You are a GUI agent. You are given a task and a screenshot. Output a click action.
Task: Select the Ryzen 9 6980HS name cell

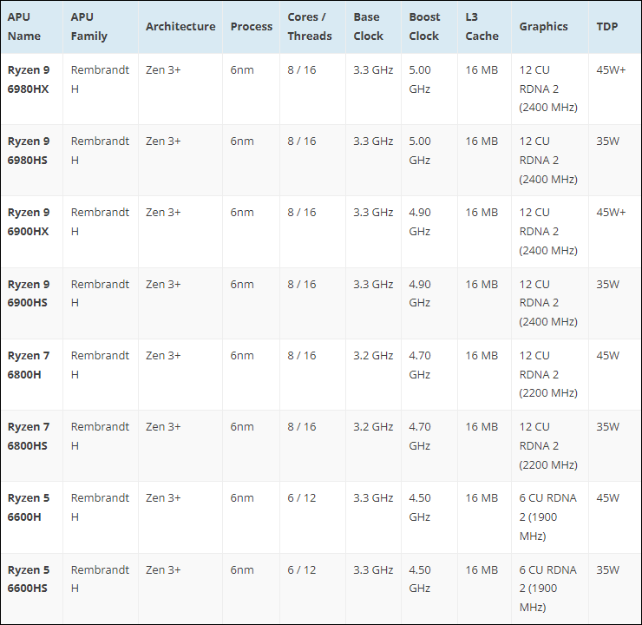[29, 150]
